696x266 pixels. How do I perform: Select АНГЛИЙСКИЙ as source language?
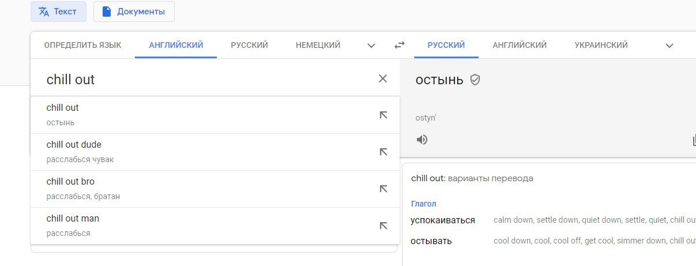(x=176, y=45)
